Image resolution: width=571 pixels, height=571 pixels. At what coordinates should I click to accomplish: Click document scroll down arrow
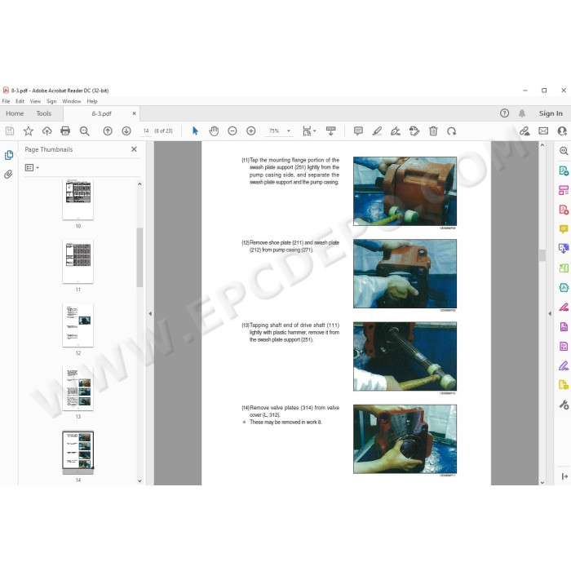pos(542,482)
